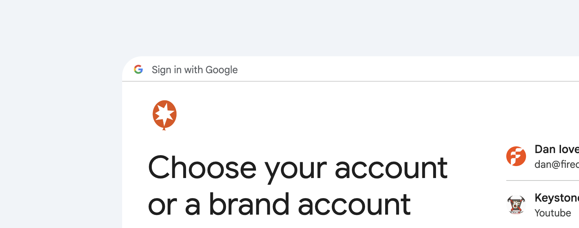Image resolution: width=579 pixels, height=228 pixels.
Task: Click the dan@ email address text
Action: tap(557, 164)
